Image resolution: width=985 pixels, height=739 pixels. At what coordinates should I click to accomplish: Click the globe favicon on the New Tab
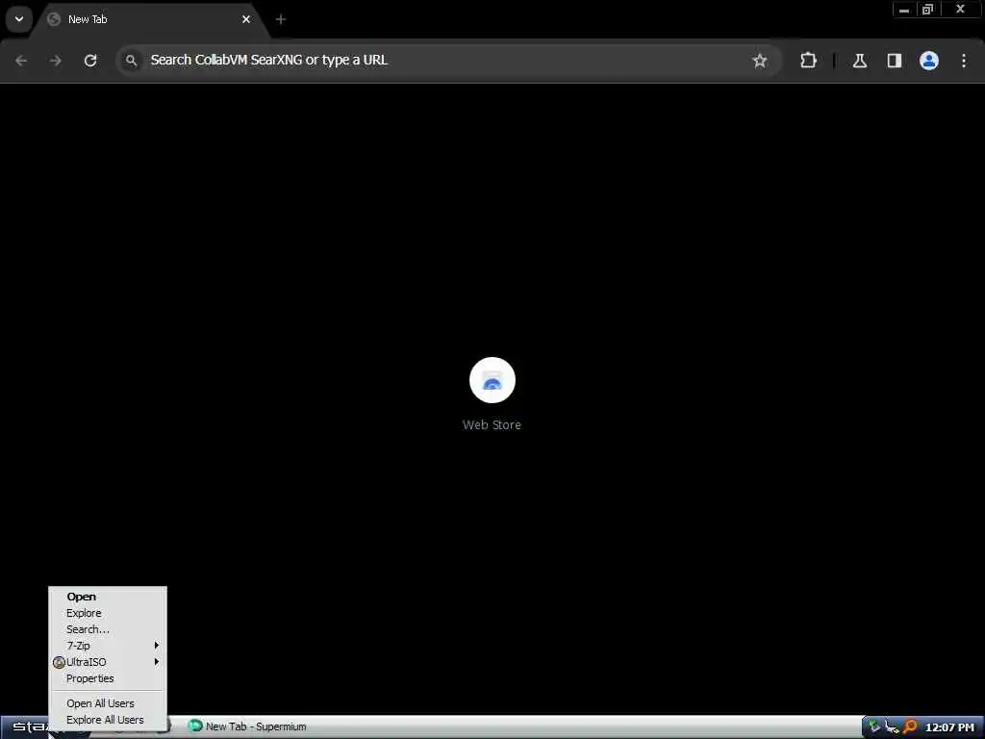(x=54, y=19)
